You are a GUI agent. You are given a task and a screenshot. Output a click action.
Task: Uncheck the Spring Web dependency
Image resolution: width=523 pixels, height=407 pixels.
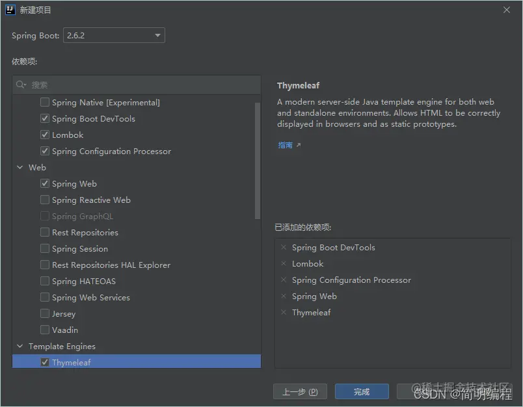point(45,183)
